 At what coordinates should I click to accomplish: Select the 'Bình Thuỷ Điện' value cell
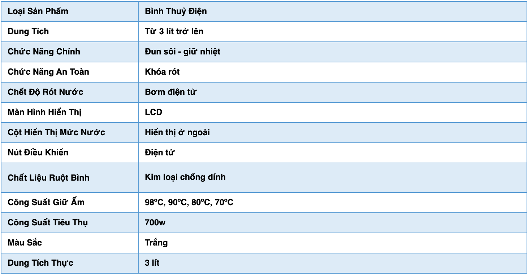pyautogui.click(x=332, y=11)
